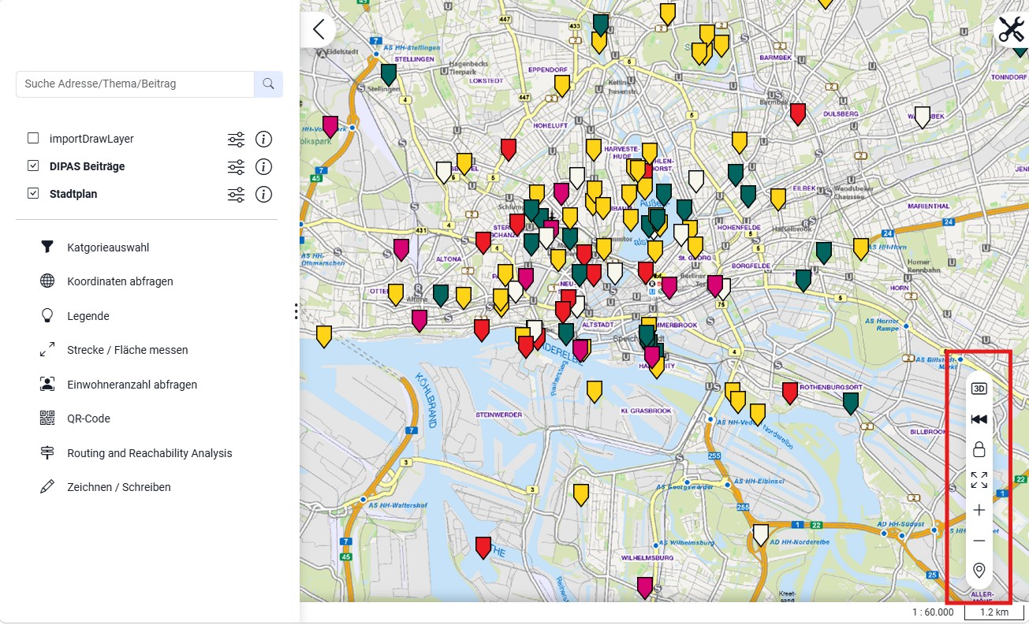Uncheck the Stadtplan layer checkbox
Image resolution: width=1029 pixels, height=625 pixels.
tap(33, 194)
